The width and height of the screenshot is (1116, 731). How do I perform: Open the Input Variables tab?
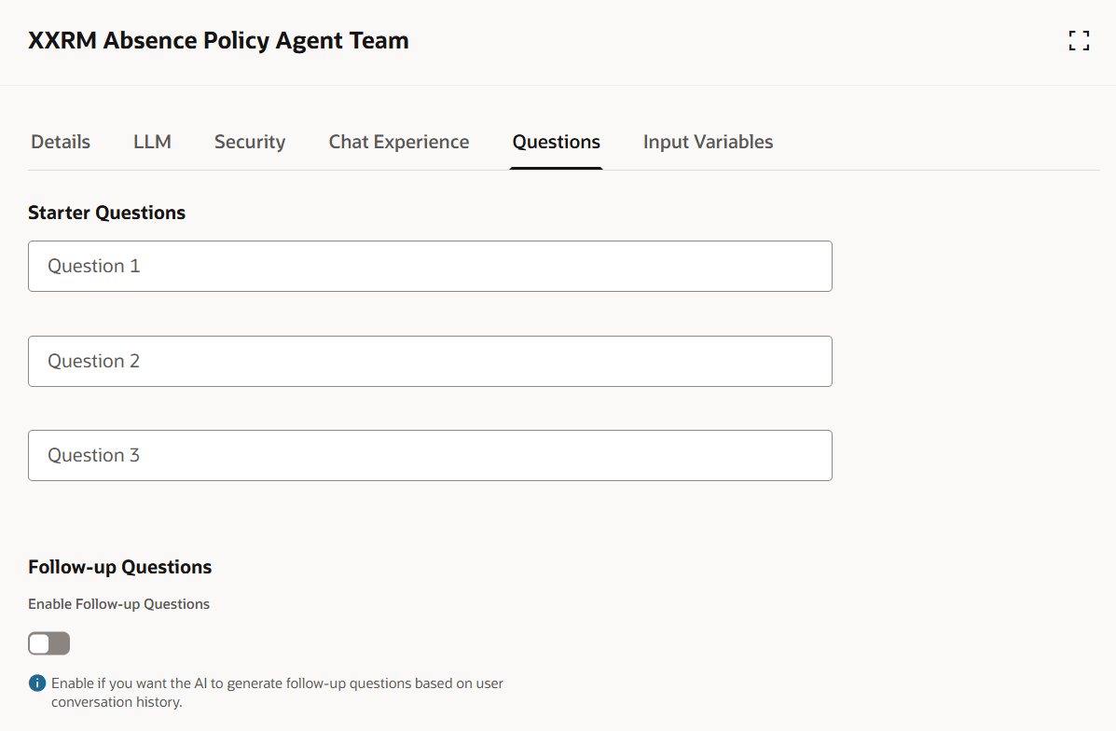(x=709, y=142)
